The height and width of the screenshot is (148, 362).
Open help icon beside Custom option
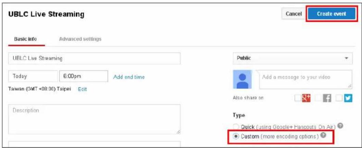[323, 136]
